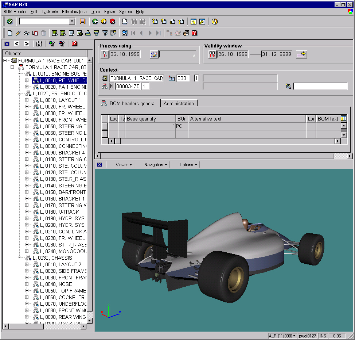Click the yellow Help question mark icon
This screenshot has height=340, width=355.
tap(215, 22)
